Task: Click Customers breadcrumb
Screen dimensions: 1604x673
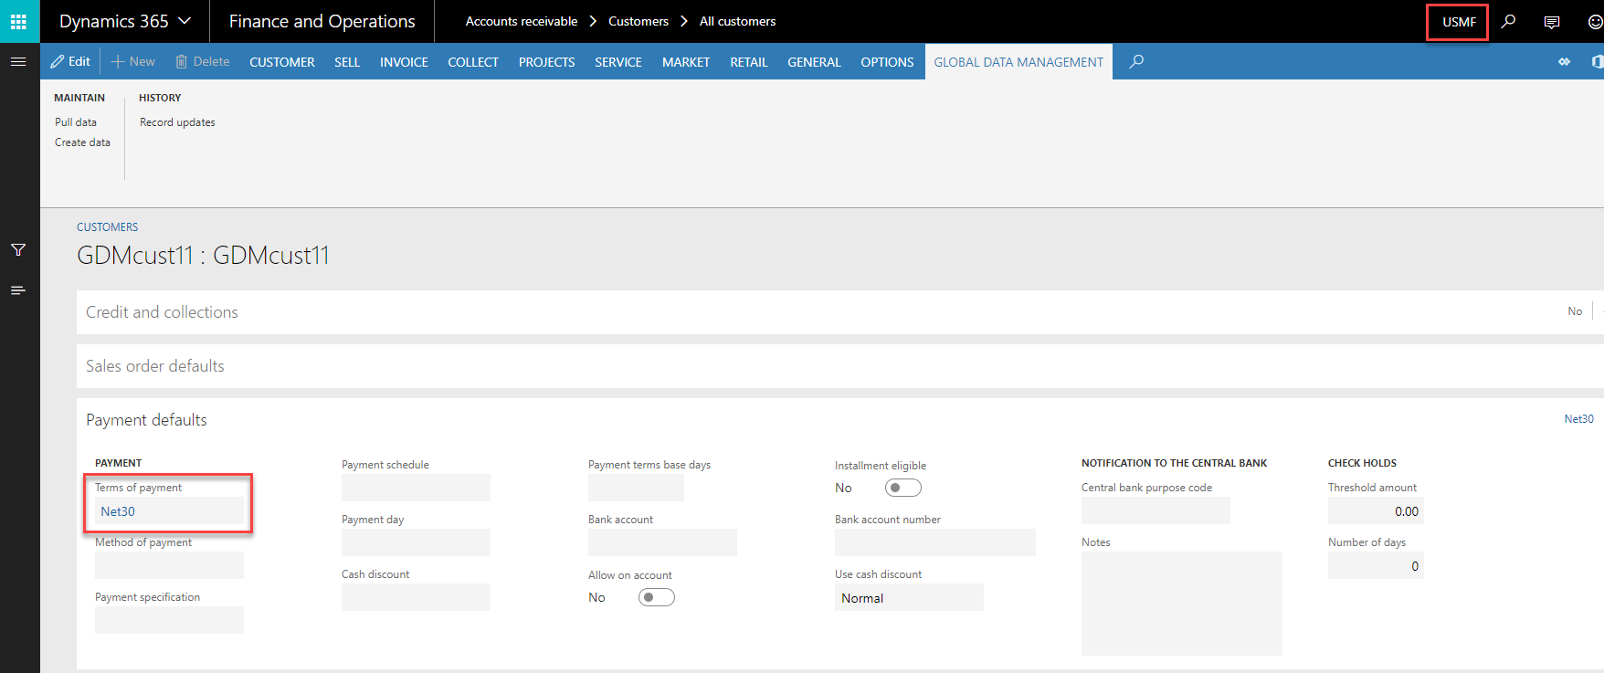Action: 638,21
